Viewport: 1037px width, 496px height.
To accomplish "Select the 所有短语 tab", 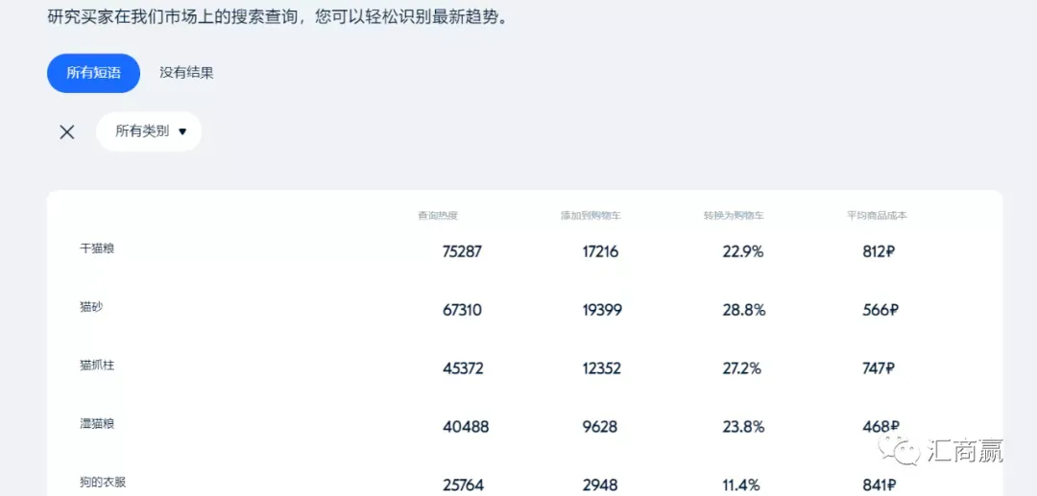I will pyautogui.click(x=93, y=73).
